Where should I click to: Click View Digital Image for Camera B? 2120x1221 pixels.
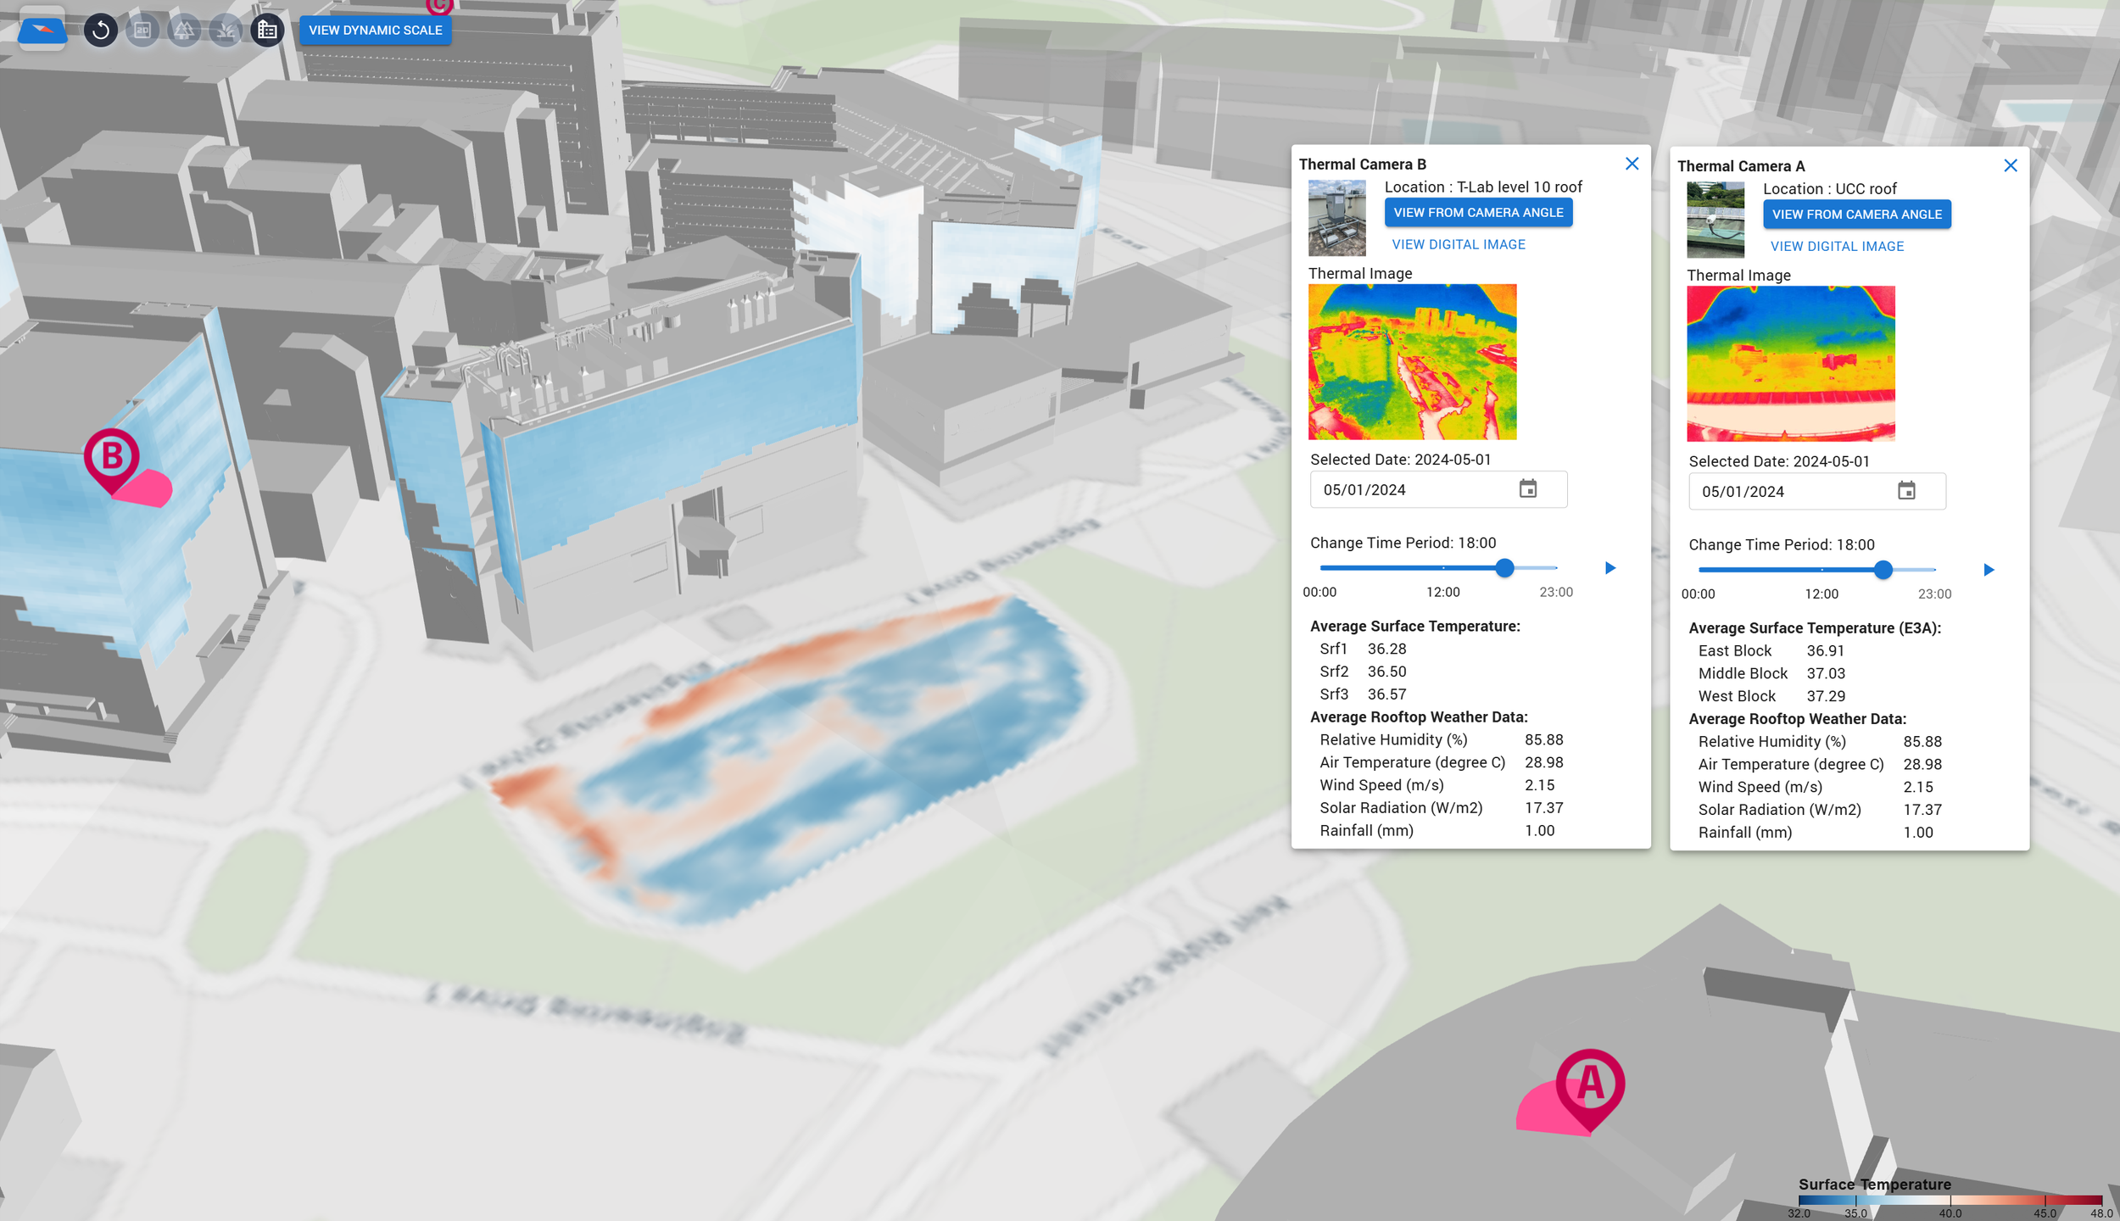pos(1458,244)
